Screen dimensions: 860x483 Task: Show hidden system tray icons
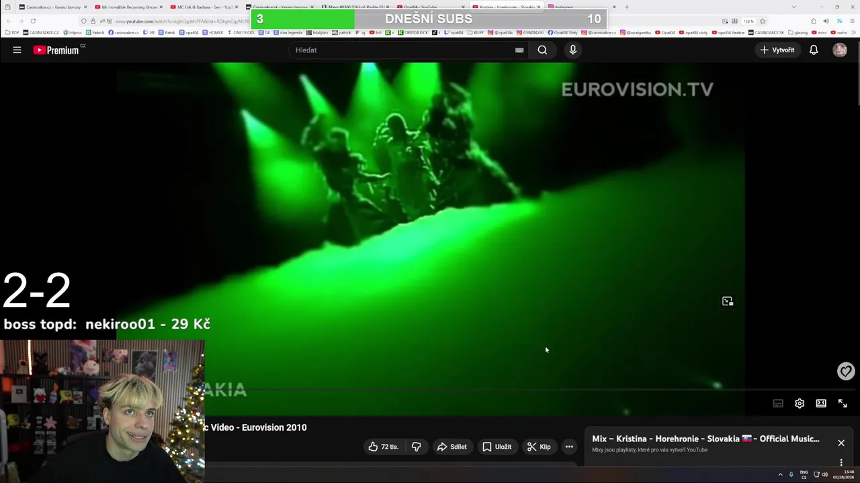click(780, 474)
